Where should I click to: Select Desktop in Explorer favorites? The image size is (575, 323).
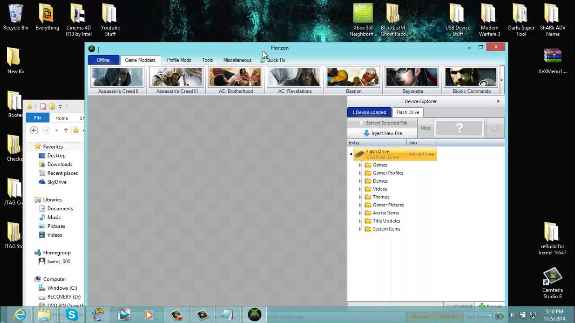[x=52, y=156]
